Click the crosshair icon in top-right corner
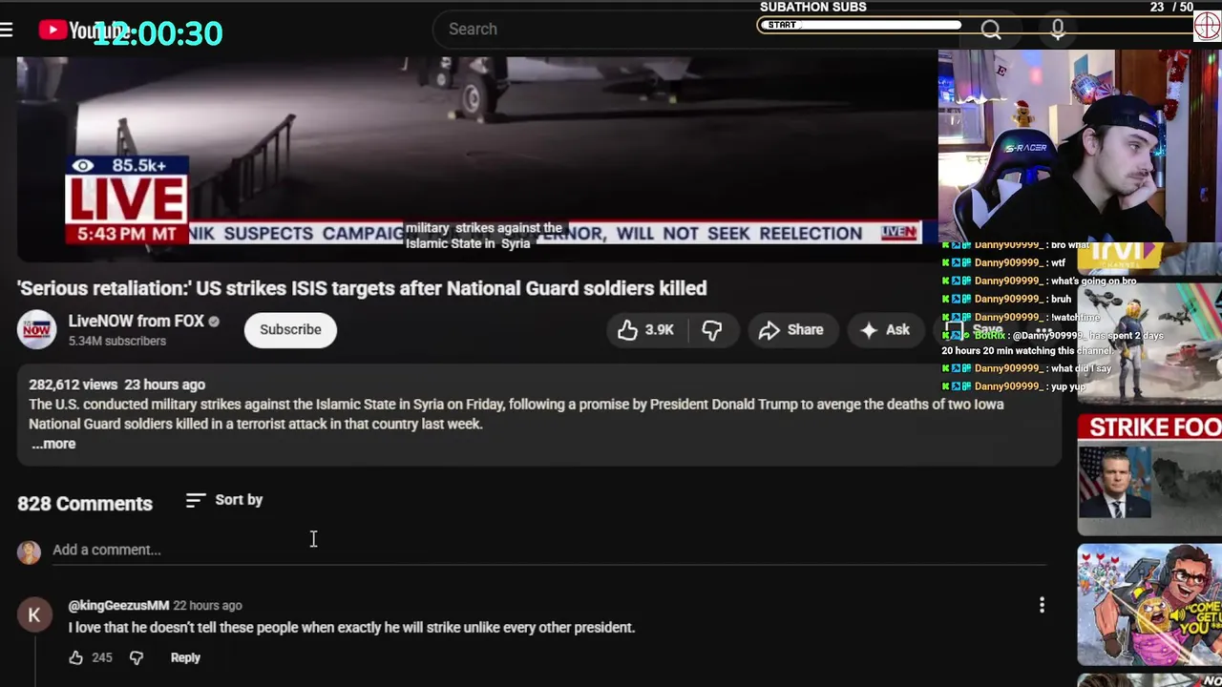Viewport: 1222px width, 687px height. click(x=1208, y=26)
